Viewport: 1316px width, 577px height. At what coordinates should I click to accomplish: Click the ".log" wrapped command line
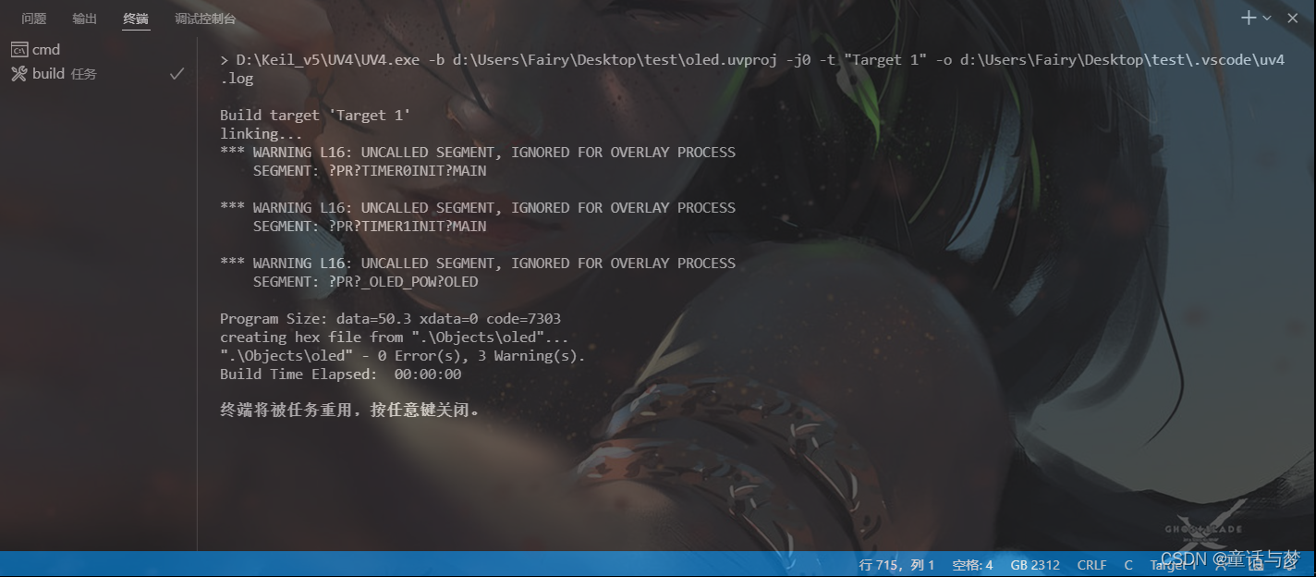pos(237,79)
